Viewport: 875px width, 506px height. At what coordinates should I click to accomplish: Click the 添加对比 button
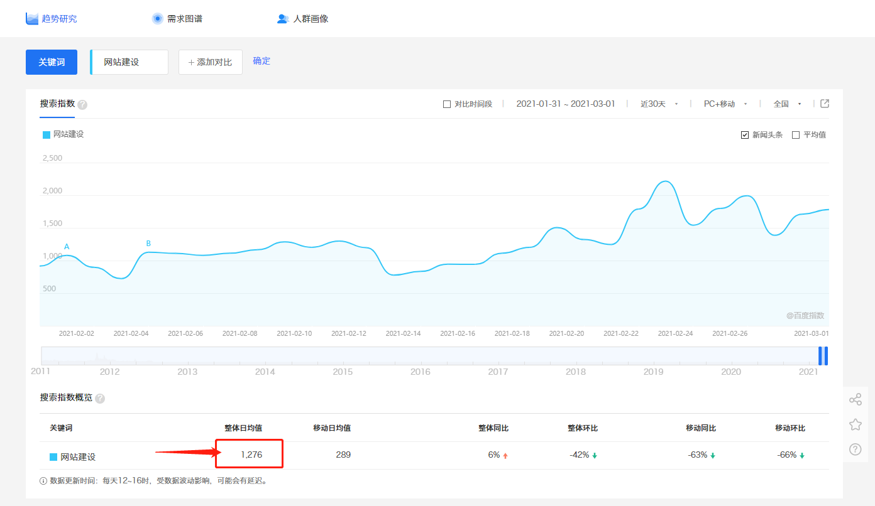[x=211, y=62]
